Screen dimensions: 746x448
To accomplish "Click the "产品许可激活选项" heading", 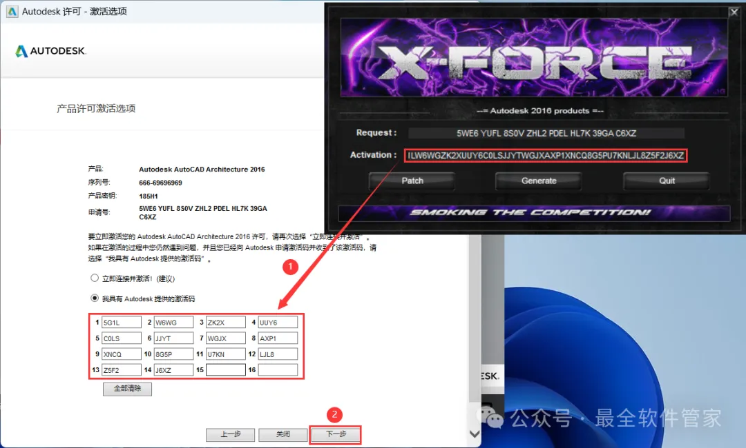I will [96, 109].
